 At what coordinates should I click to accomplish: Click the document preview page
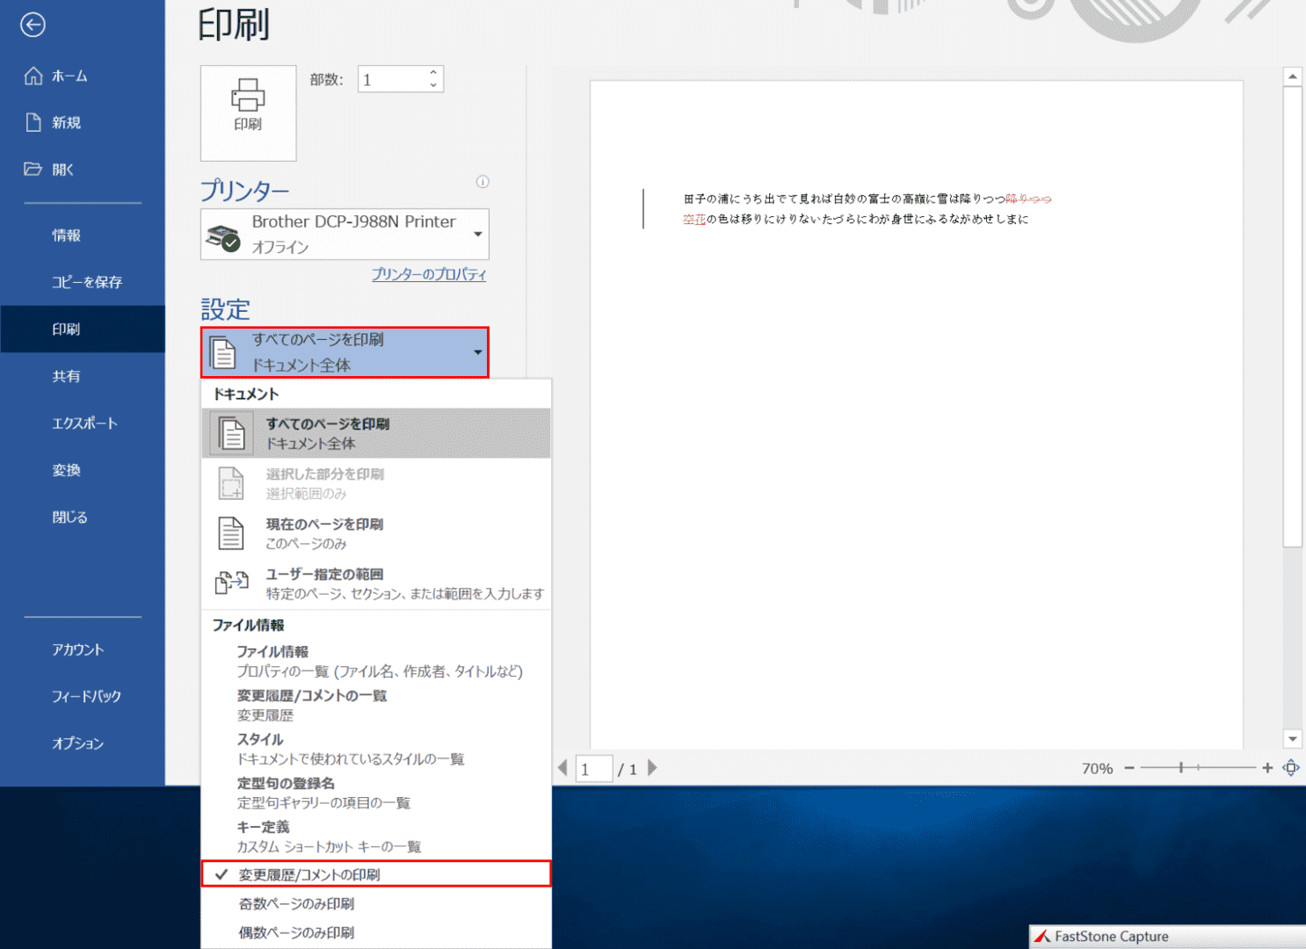coord(917,415)
